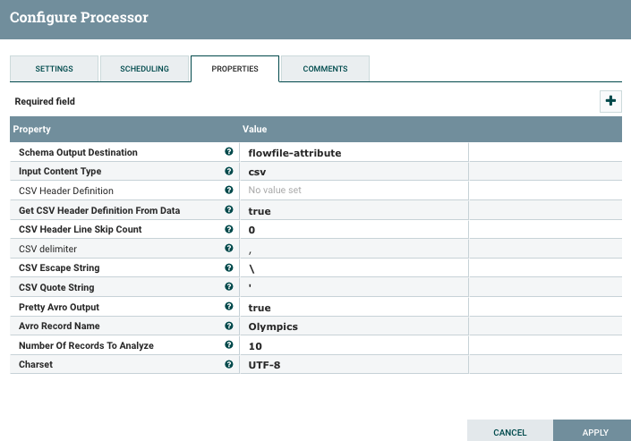This screenshot has height=441, width=631.
Task: Open the Scheduling tab
Action: (x=144, y=69)
